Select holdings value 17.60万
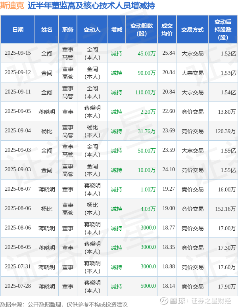 click(x=227, y=267)
